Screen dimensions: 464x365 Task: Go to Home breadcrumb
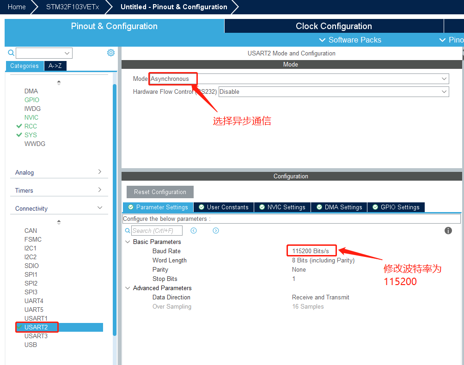click(x=17, y=7)
